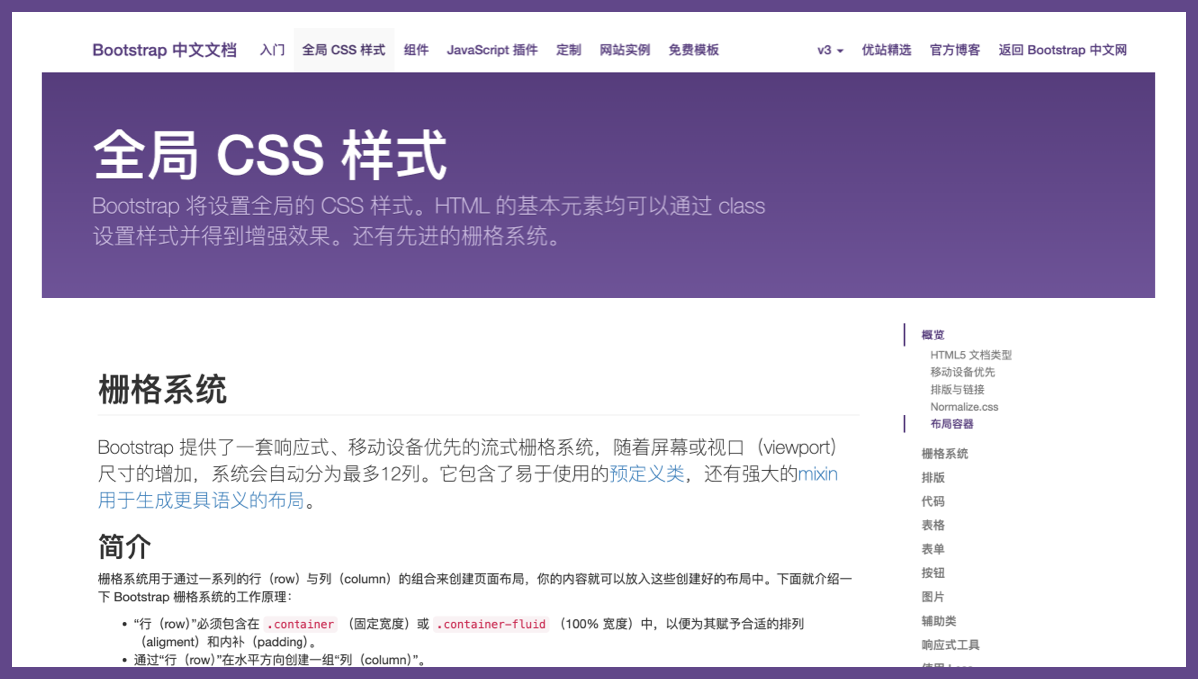Image resolution: width=1198 pixels, height=679 pixels.
Task: Jump to 排版 in the sidebar
Action: (x=933, y=478)
